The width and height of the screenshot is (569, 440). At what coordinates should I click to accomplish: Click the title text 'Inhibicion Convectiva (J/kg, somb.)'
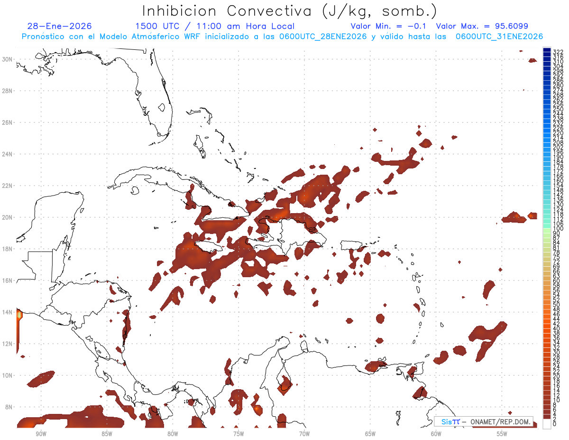coord(290,11)
